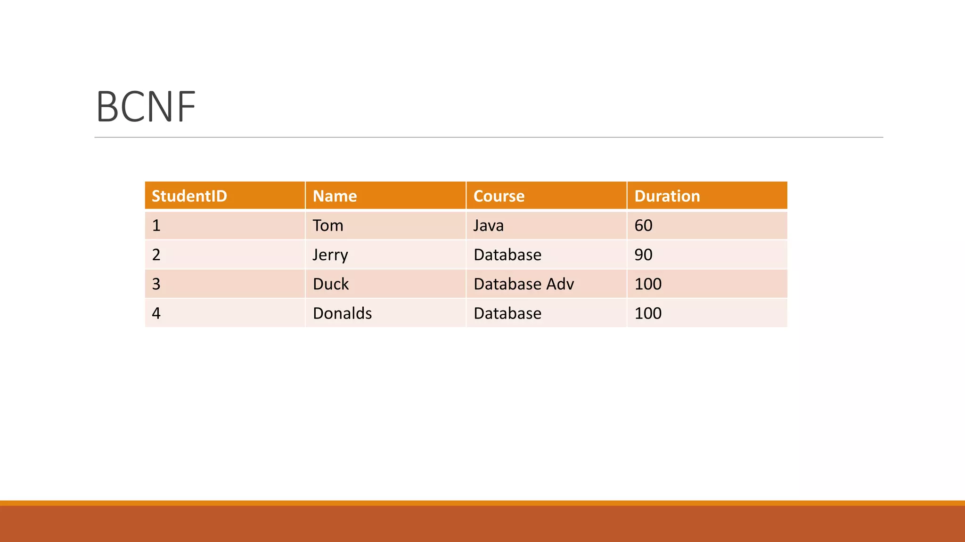
Task: Click the duration value 90
Action: [707, 255]
